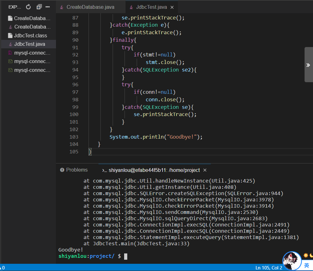Image resolution: width=313 pixels, height=271 pixels.
Task: Click the Problems warning icon
Action: click(x=62, y=170)
